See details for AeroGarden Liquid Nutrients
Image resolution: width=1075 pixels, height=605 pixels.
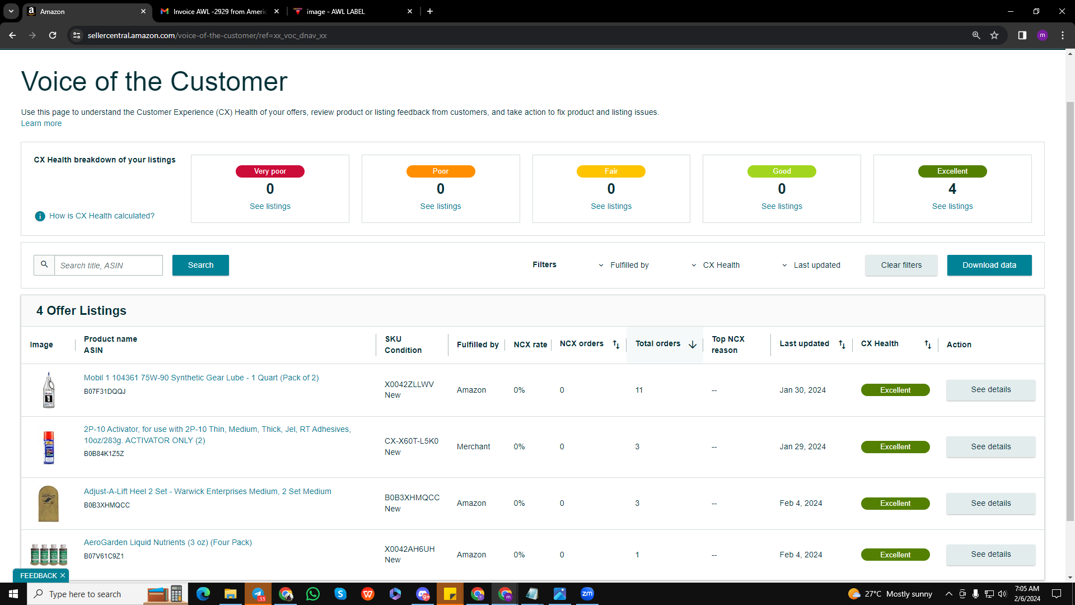[x=990, y=555]
